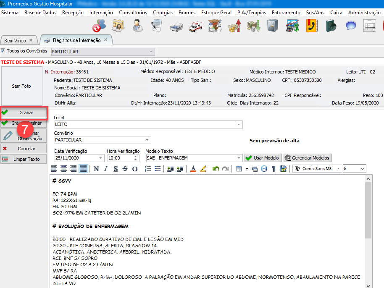Viewport: 384px width, 288px height.
Task: Open the Internação menu
Action: (x=101, y=13)
